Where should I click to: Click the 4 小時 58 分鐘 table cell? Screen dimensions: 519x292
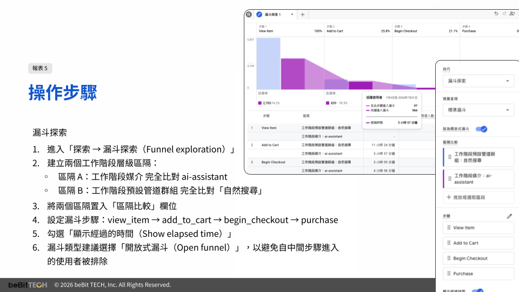[384, 171]
